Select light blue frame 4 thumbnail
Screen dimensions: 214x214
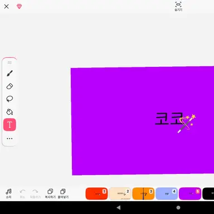[167, 193]
